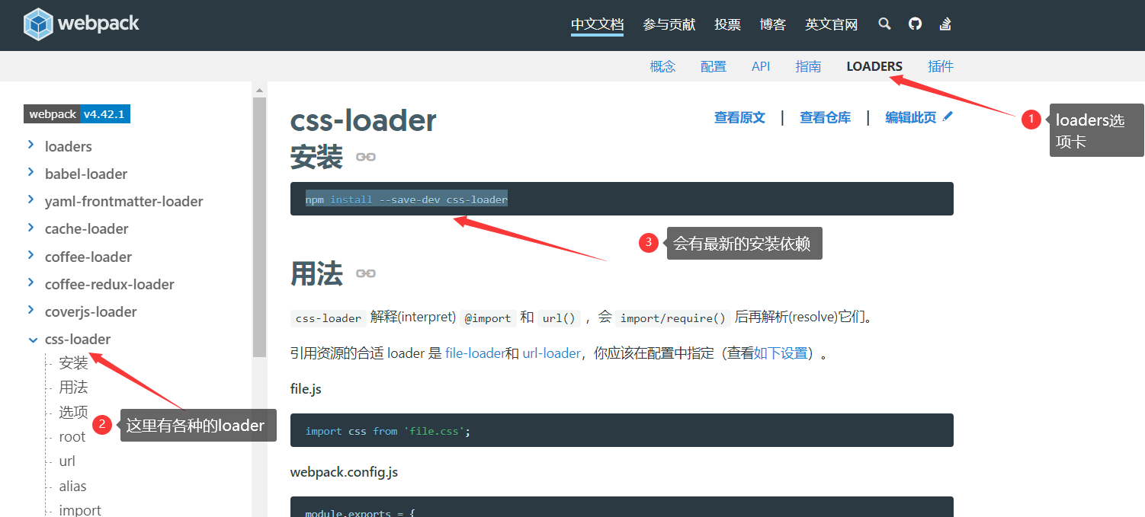Follow the file-loader link

click(475, 353)
